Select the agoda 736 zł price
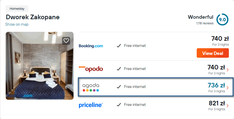This screenshot has height=119, width=234. tap(216, 85)
